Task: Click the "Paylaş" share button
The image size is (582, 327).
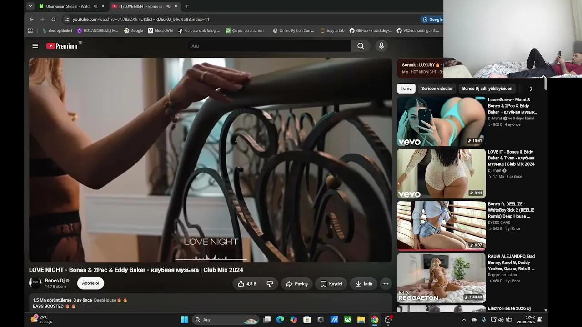Action: click(296, 284)
